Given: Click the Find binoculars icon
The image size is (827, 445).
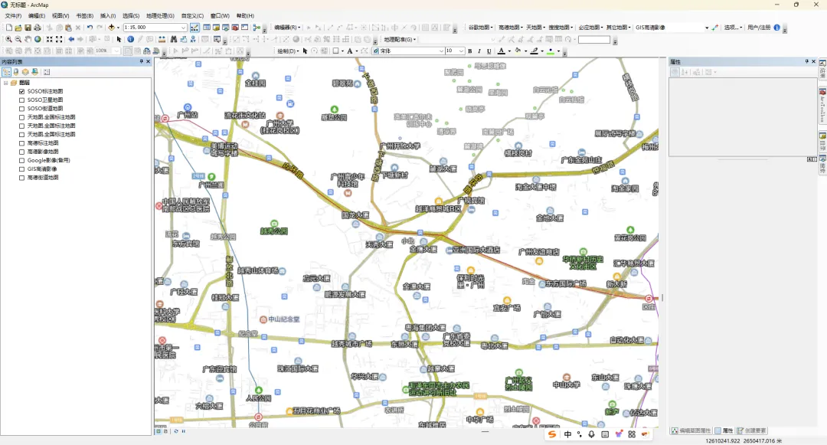Looking at the screenshot, I should (174, 39).
